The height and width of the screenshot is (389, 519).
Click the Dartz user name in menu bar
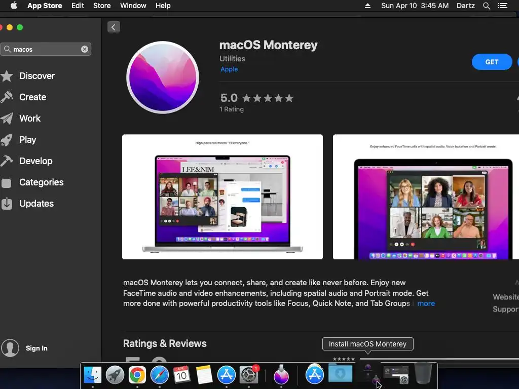pos(465,6)
